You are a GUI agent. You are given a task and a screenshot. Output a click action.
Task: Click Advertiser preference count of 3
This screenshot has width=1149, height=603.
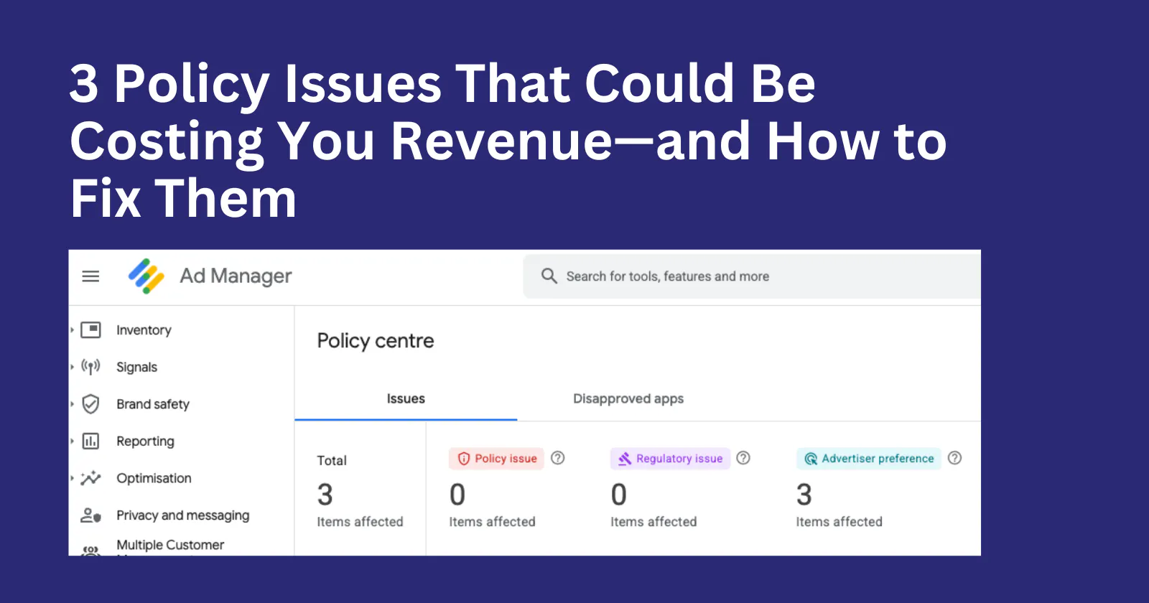(804, 495)
